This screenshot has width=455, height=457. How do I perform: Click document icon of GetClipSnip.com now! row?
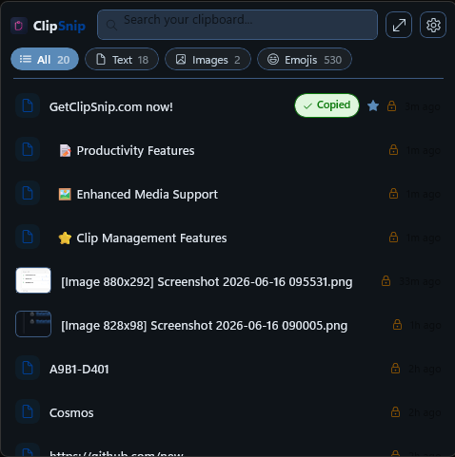[28, 105]
